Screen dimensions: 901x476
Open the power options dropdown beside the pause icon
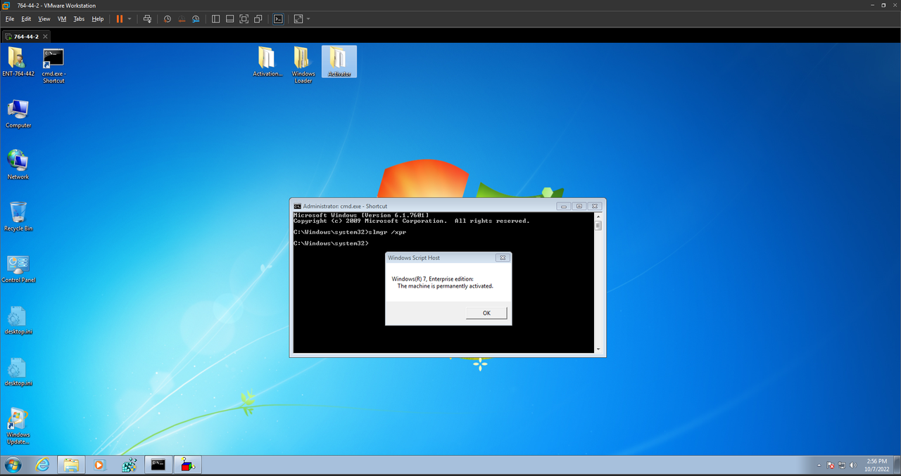point(130,19)
